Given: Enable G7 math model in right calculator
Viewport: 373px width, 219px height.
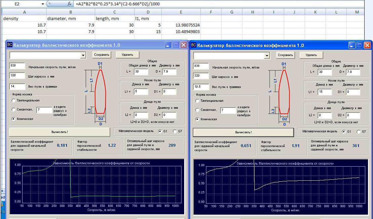Looking at the screenshot, I should pos(358,132).
